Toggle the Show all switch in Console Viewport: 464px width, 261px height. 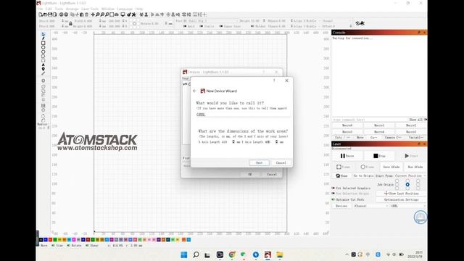[426, 120]
